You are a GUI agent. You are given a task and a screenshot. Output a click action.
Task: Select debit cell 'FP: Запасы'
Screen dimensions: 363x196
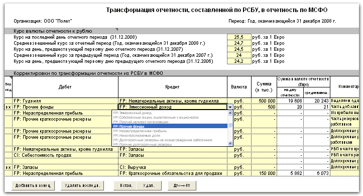[x=65, y=167]
